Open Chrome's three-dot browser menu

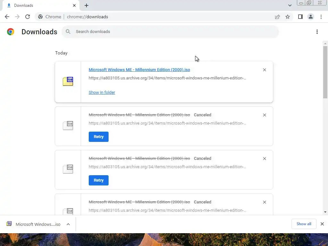[321, 17]
